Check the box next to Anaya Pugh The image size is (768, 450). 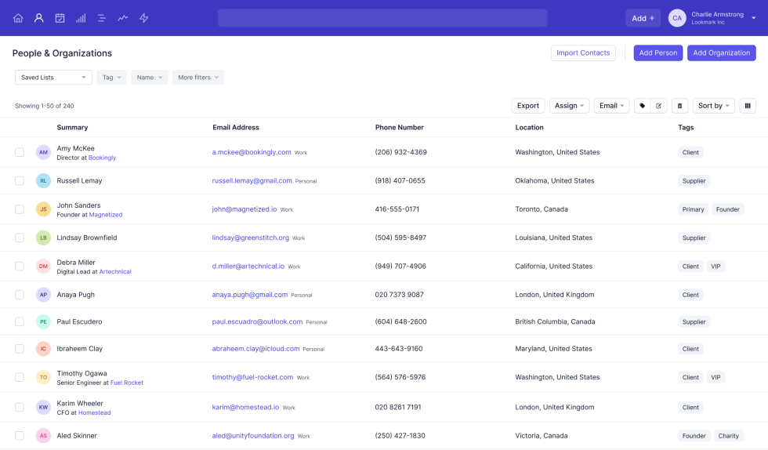tap(20, 295)
